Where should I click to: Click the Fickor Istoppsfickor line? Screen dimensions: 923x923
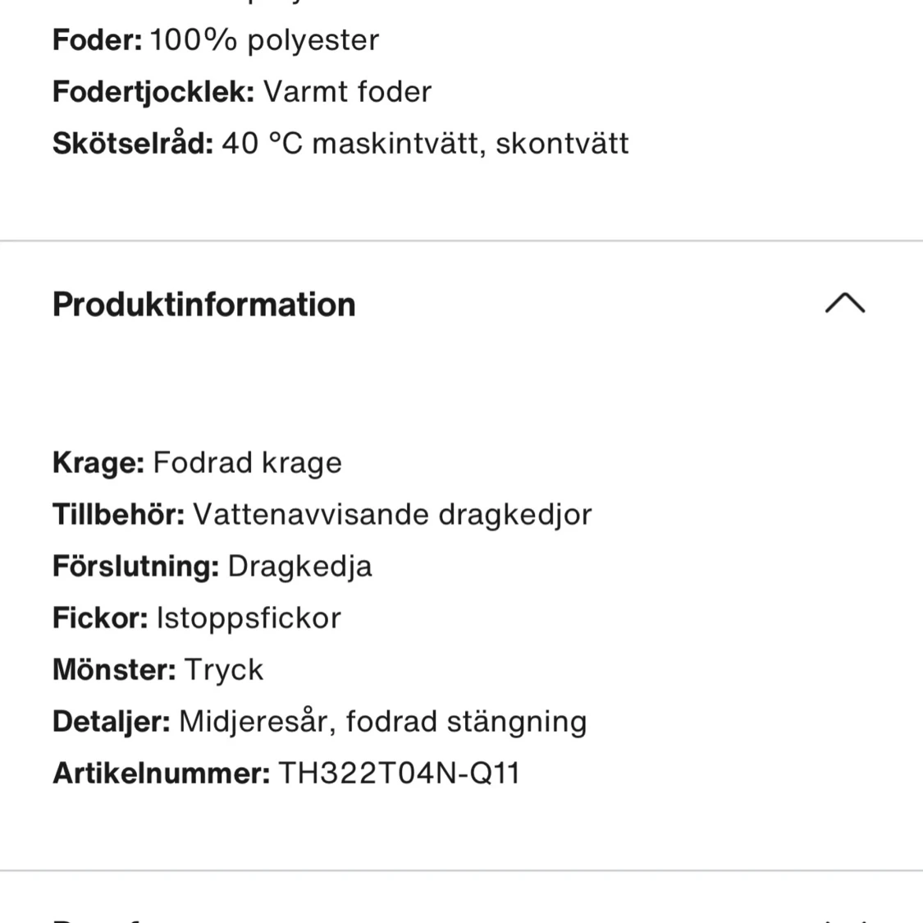point(197,618)
